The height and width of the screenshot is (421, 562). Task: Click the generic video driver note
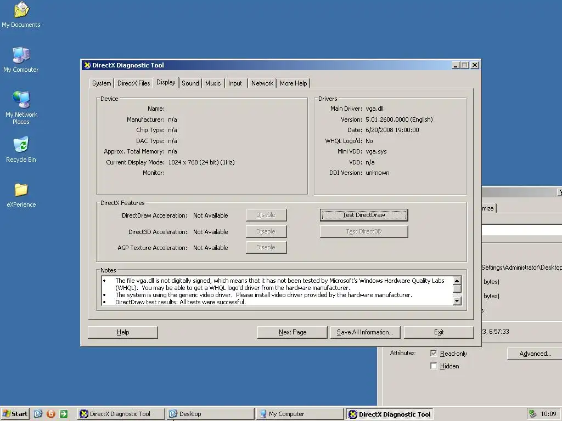(263, 295)
